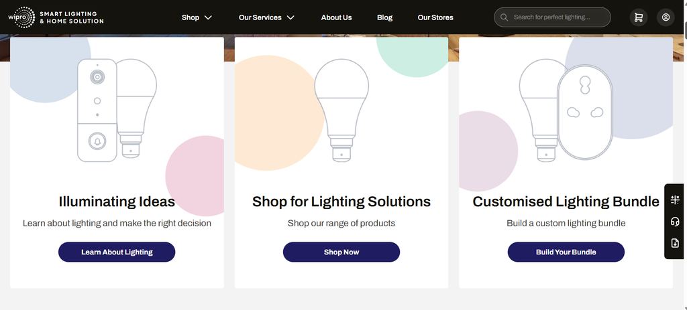This screenshot has height=310, width=687.
Task: Click the download document icon
Action: [675, 243]
